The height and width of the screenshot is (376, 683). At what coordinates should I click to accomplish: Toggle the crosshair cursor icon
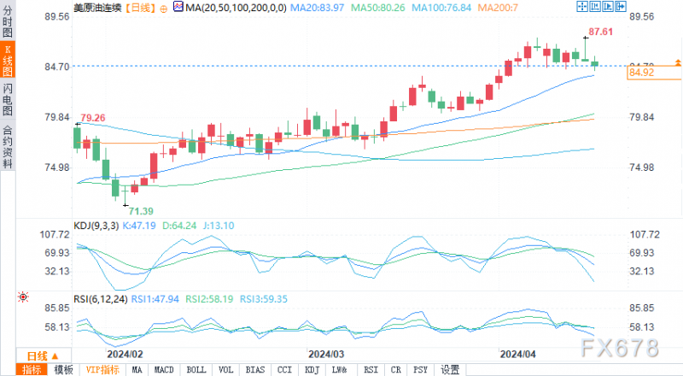pos(582,6)
